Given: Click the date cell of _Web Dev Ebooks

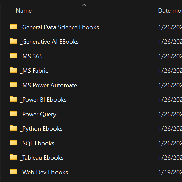Looking at the screenshot, I should 170,173.
